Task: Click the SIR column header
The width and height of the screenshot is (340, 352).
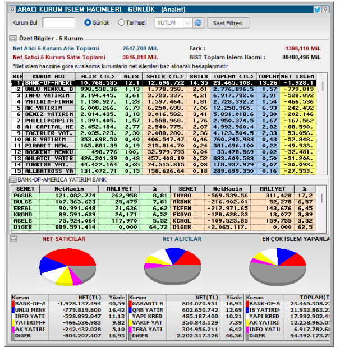Action: 17,76
